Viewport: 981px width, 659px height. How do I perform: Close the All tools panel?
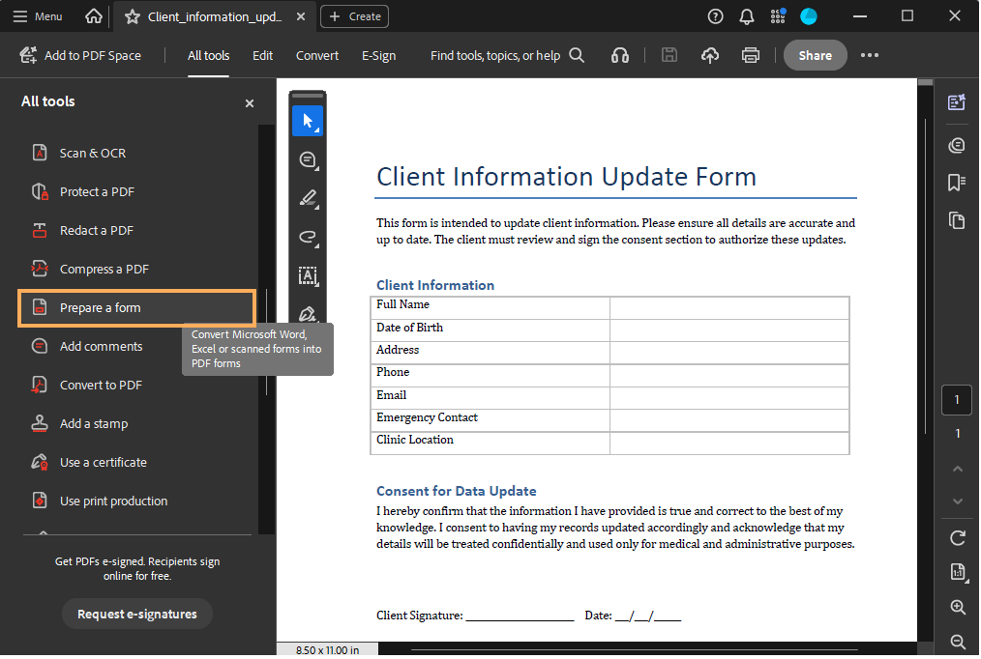[x=250, y=103]
